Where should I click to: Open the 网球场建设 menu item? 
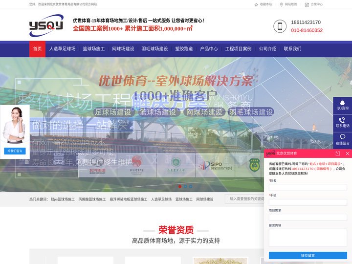123,49
